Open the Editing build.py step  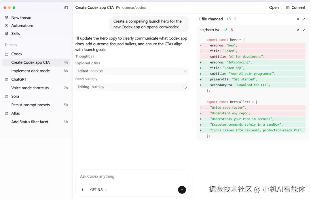tap(132, 87)
